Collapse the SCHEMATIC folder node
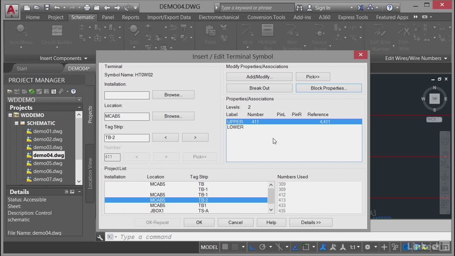Screen dimensions: 455x256 click(16, 123)
